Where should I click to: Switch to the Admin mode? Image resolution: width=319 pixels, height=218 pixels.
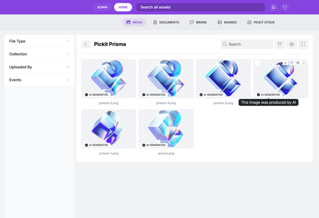pos(102,7)
